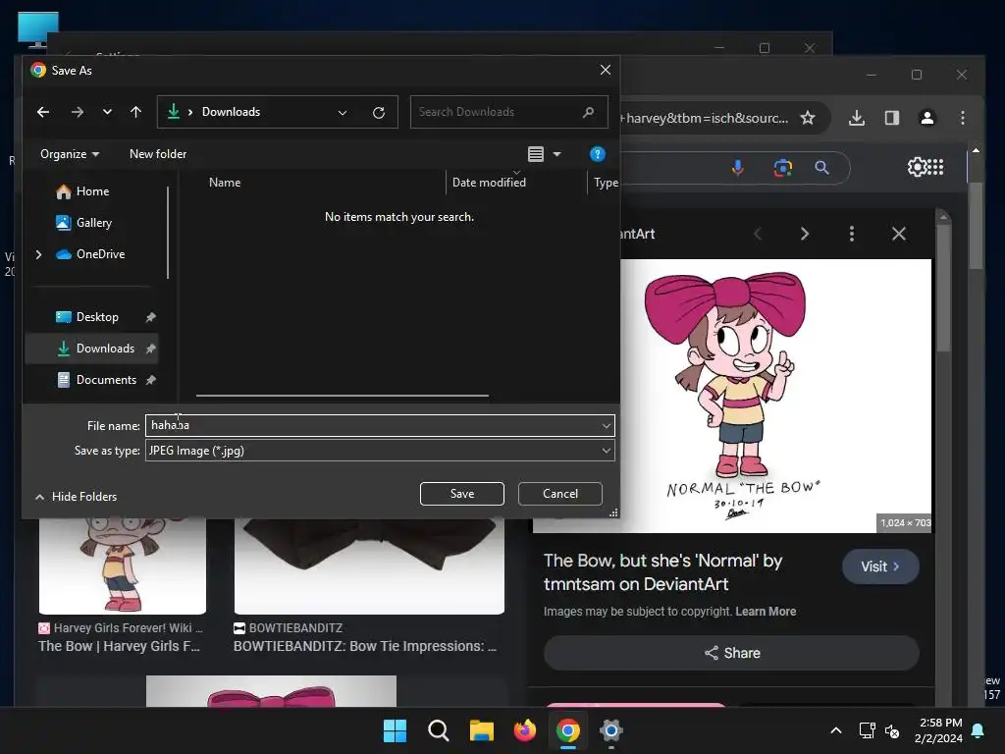Image resolution: width=1005 pixels, height=754 pixels.
Task: Bookmark this page in Chrome
Action: coord(808,118)
